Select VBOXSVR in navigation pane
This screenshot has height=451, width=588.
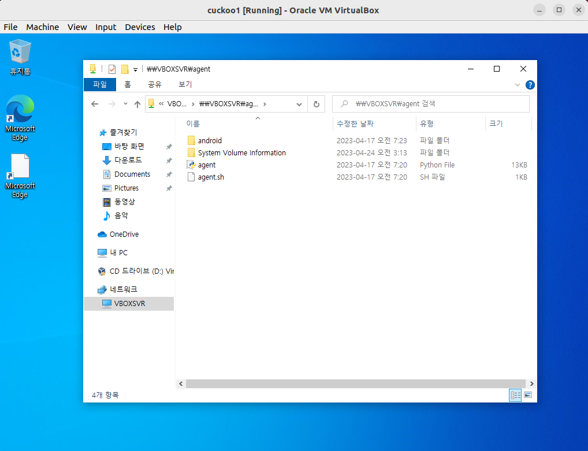coord(129,304)
